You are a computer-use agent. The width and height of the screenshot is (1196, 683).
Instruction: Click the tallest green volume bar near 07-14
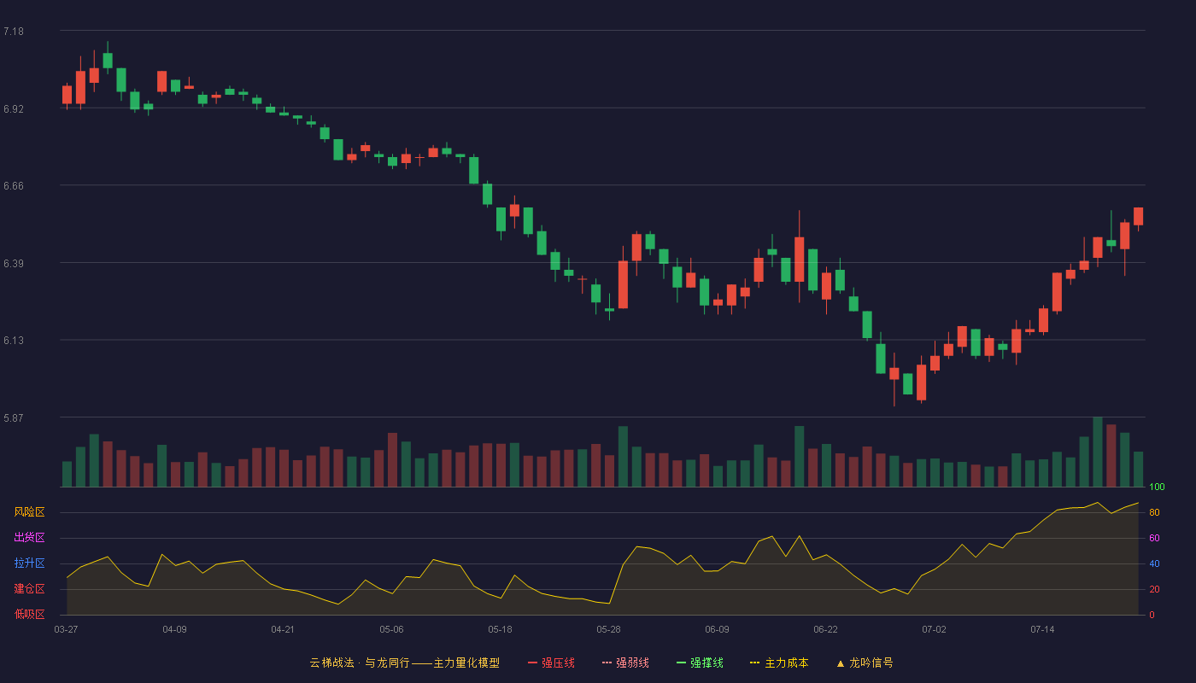pyautogui.click(x=1098, y=452)
